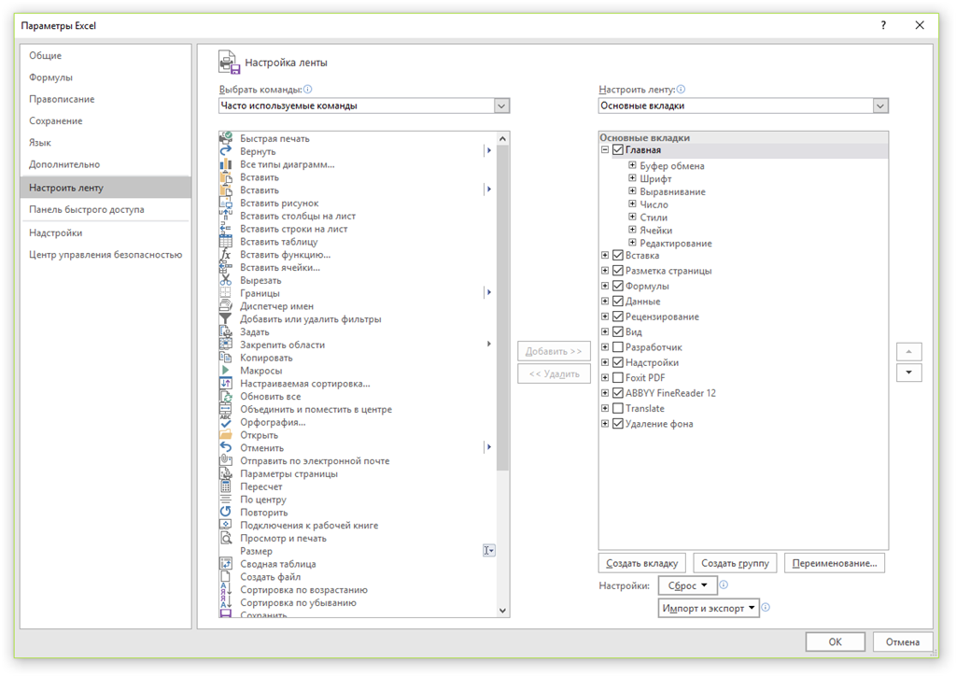The height and width of the screenshot is (676, 956).
Task: Click the Создать группу button
Action: coord(735,563)
